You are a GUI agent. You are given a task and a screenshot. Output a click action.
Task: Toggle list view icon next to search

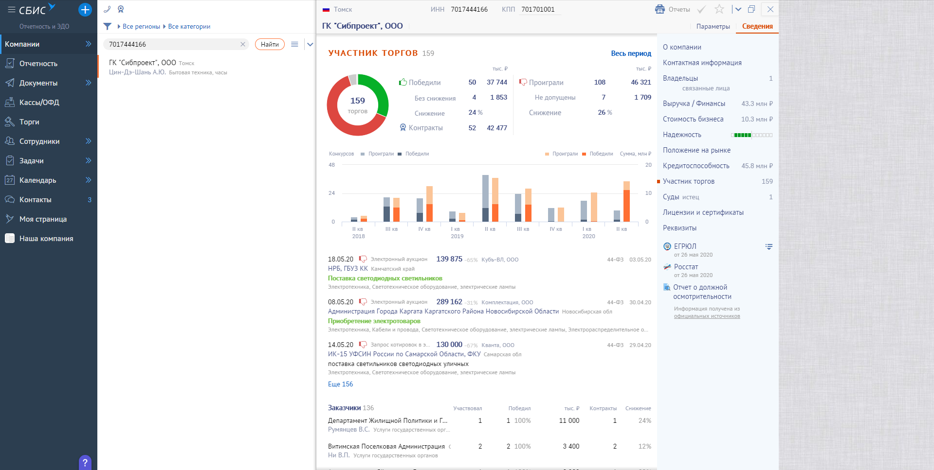pos(294,44)
